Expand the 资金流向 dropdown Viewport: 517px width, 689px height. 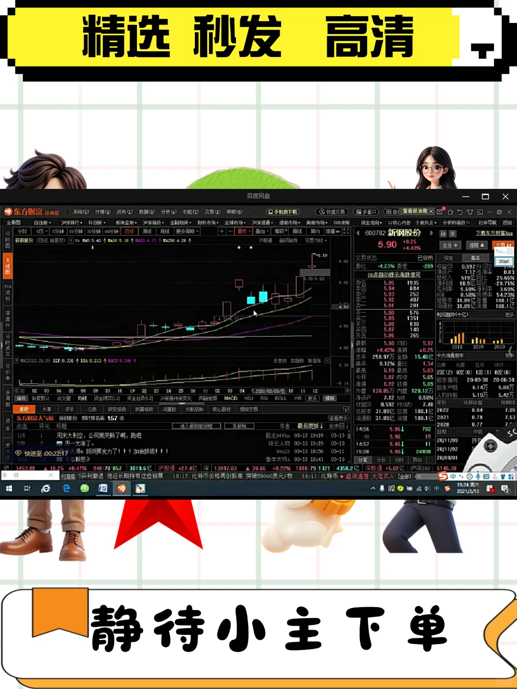(x=371, y=222)
